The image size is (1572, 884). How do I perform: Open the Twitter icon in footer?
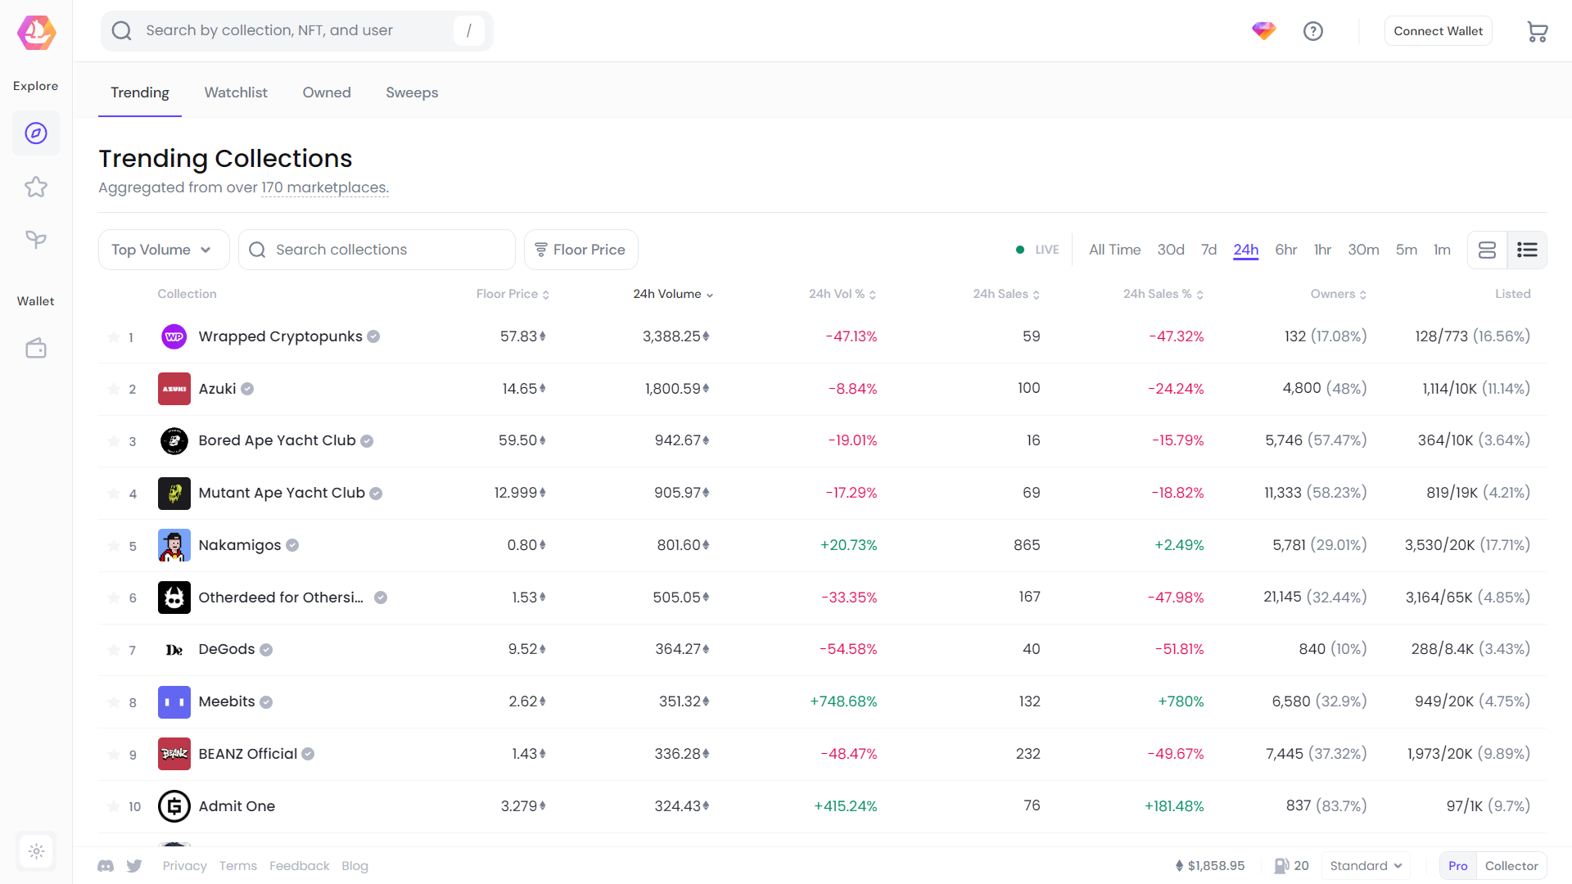[x=134, y=866]
